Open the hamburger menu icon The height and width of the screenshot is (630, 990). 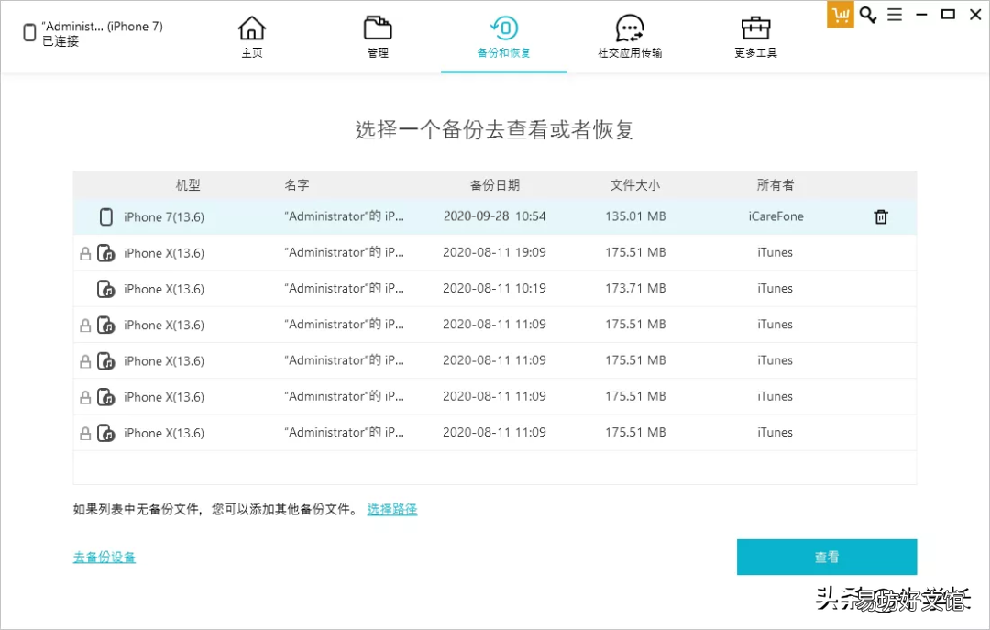pyautogui.click(x=895, y=15)
